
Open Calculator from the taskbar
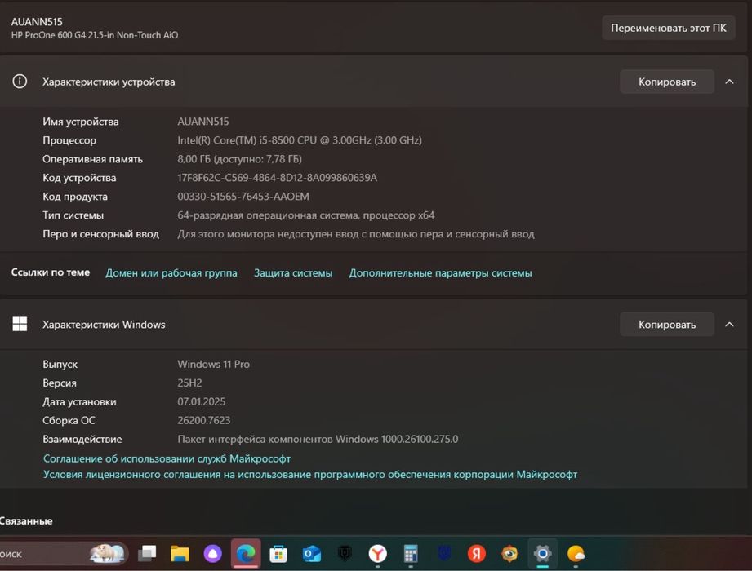pyautogui.click(x=411, y=554)
